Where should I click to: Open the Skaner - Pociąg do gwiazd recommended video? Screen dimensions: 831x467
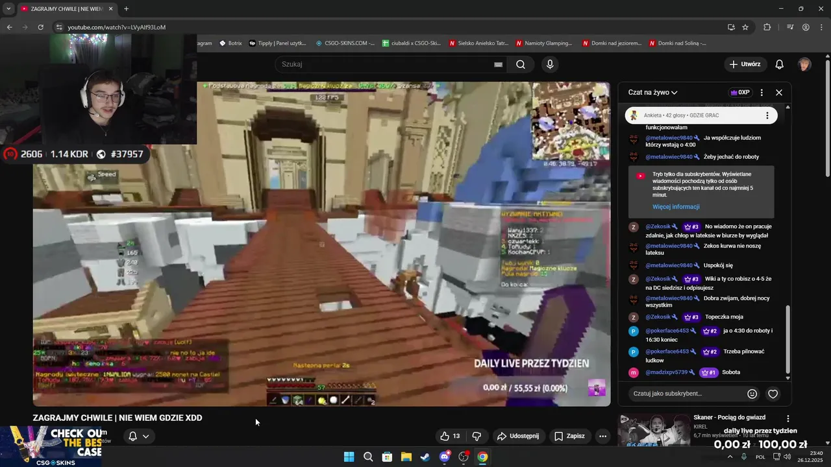click(729, 417)
